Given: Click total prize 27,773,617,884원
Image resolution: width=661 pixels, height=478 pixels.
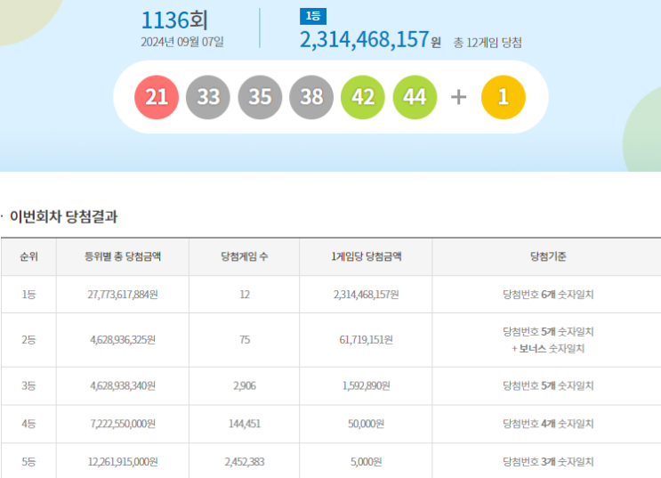Looking at the screenshot, I should 123,295.
